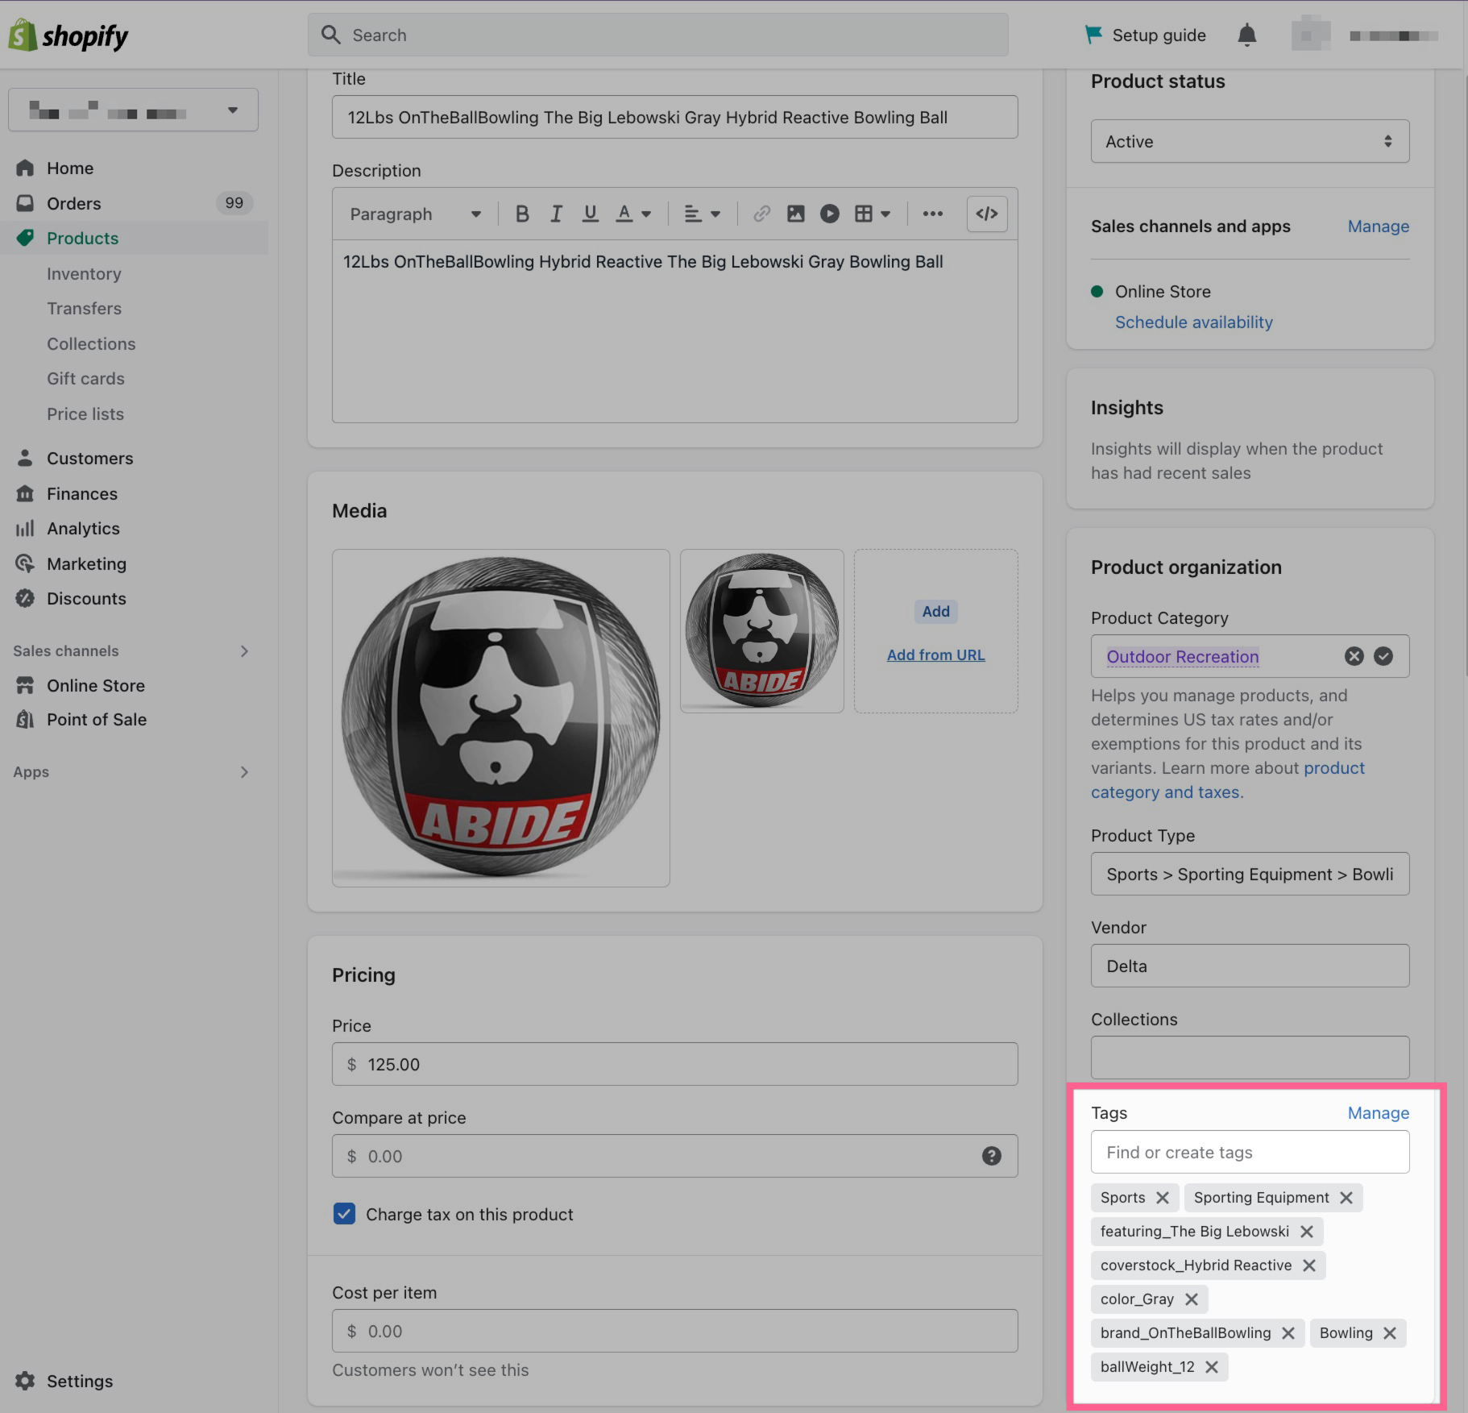Show HTML code view

987,214
